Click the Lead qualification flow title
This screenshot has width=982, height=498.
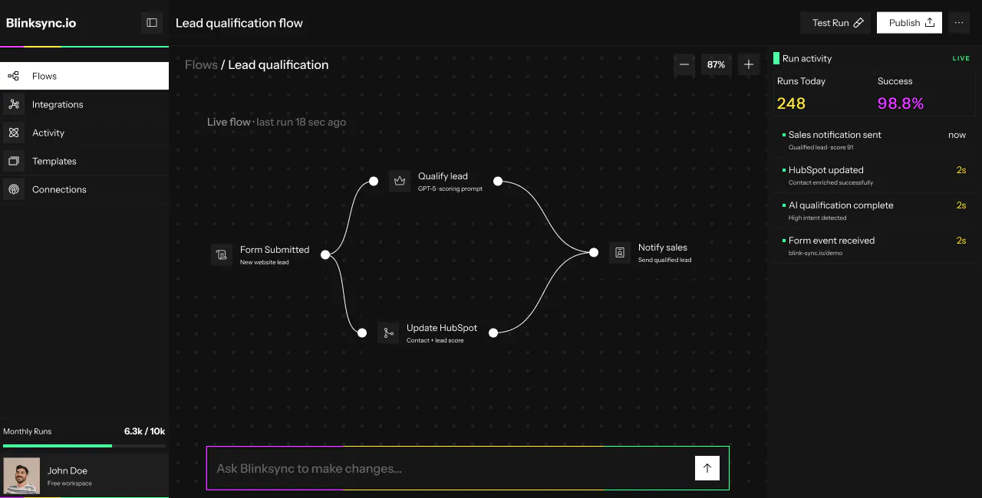(x=239, y=23)
